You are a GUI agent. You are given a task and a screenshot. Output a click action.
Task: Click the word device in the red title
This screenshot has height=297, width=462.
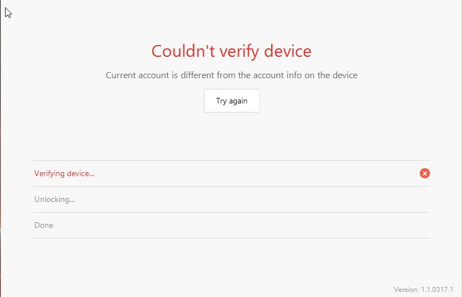[x=285, y=51]
